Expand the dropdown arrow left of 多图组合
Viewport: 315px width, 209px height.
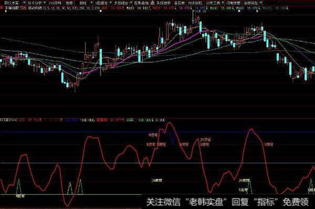pyautogui.click(x=111, y=3)
